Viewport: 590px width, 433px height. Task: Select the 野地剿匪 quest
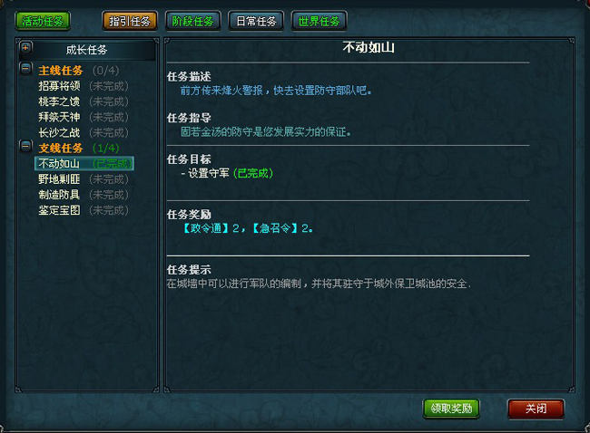tap(84, 179)
